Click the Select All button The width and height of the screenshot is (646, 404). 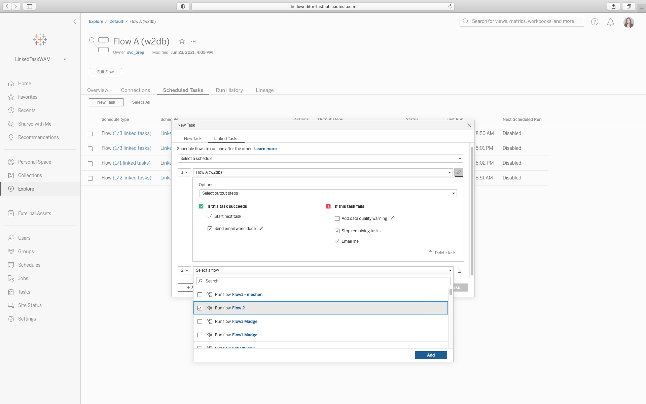(x=141, y=102)
